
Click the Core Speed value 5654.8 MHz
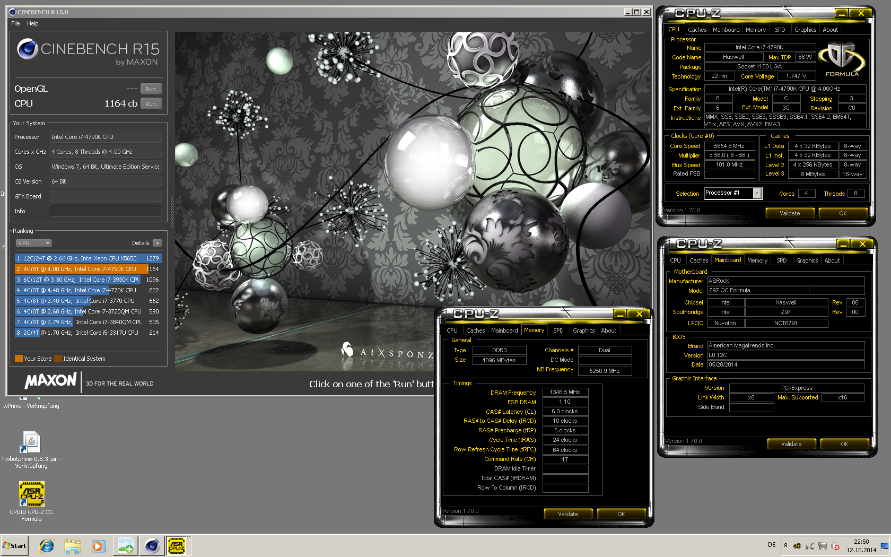(729, 146)
